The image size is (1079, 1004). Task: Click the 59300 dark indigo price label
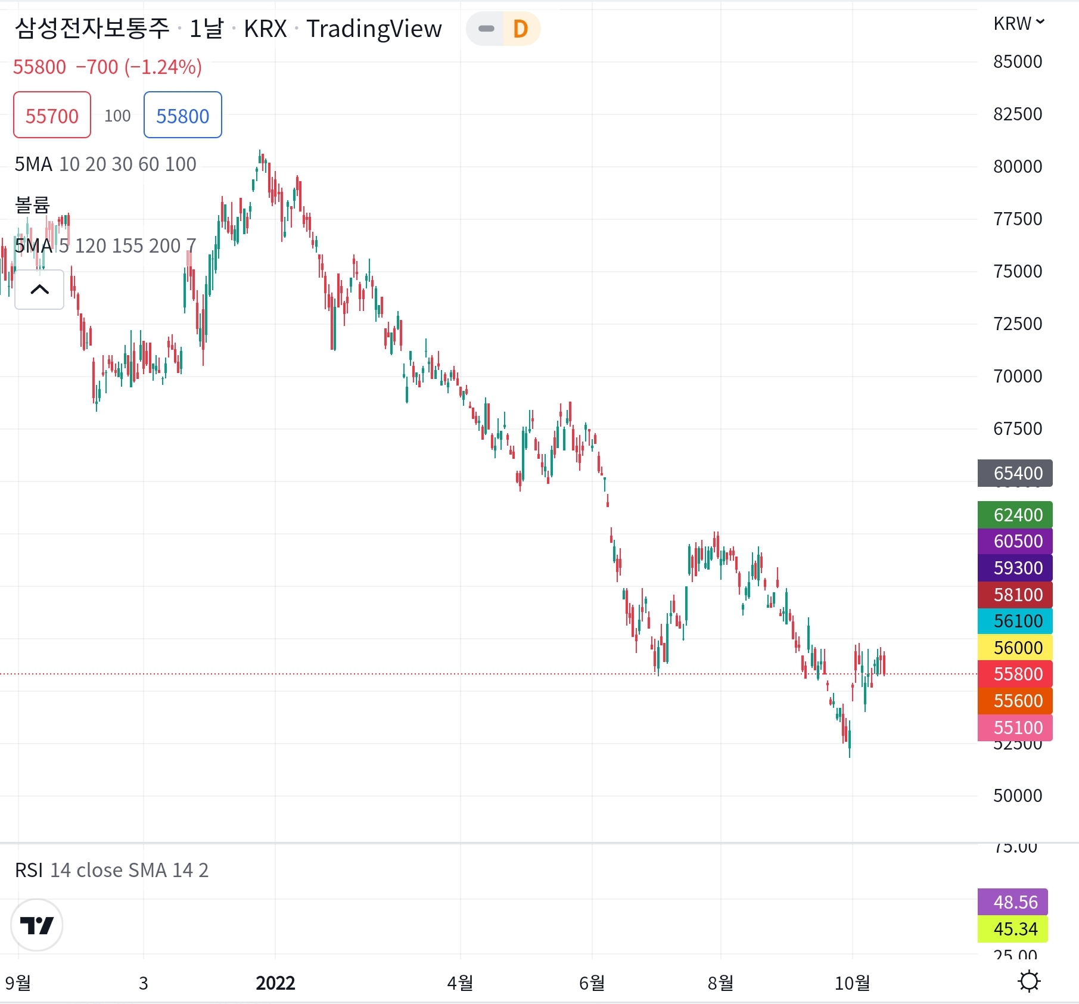[1015, 568]
